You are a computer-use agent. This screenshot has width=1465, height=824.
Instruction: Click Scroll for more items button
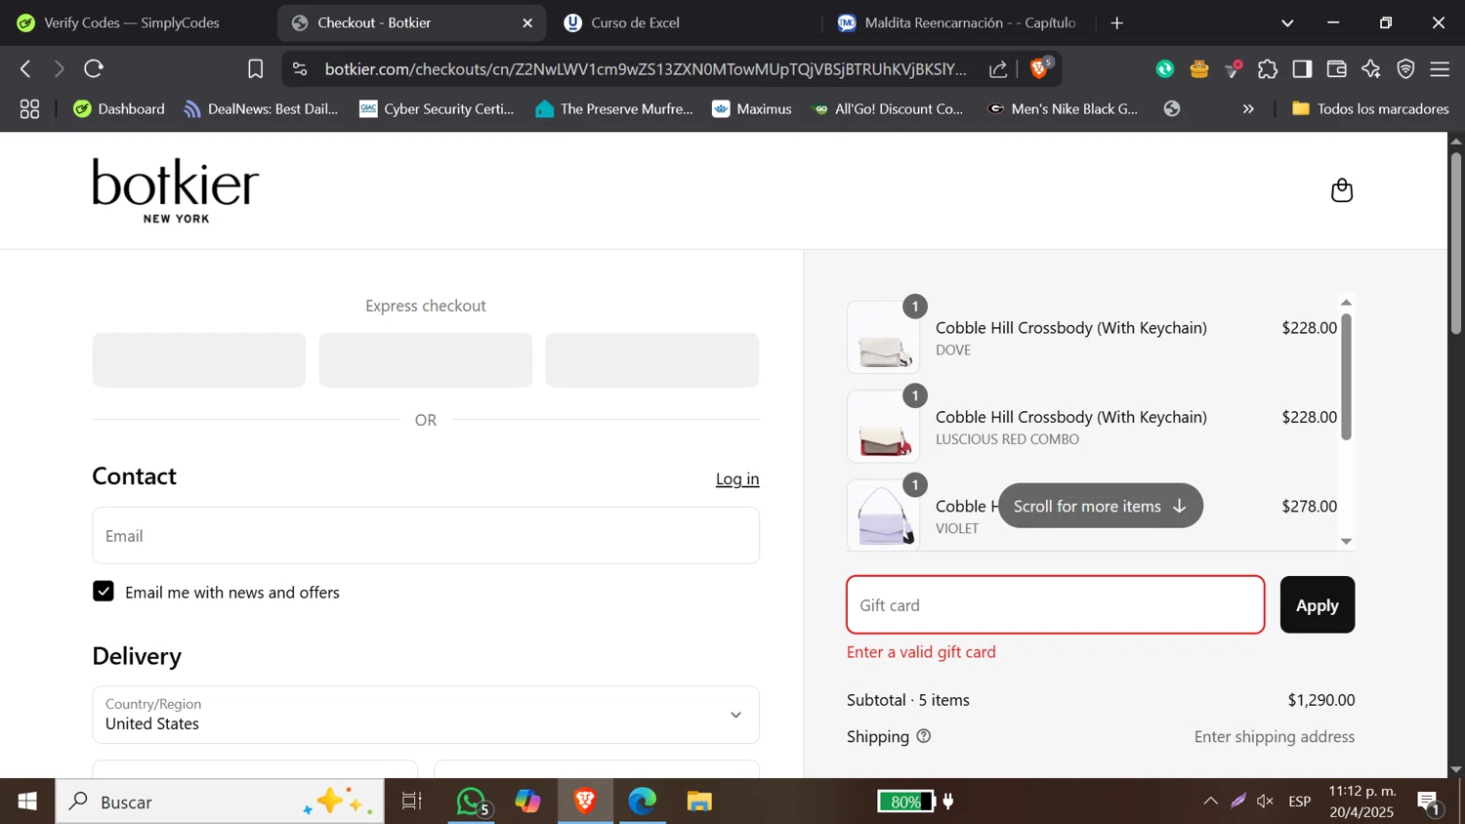1101,506
